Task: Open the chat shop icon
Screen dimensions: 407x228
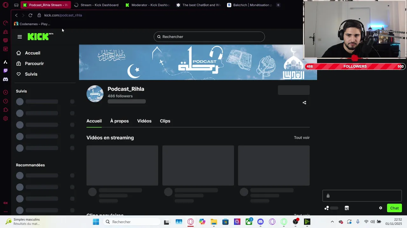Action: pyautogui.click(x=347, y=208)
